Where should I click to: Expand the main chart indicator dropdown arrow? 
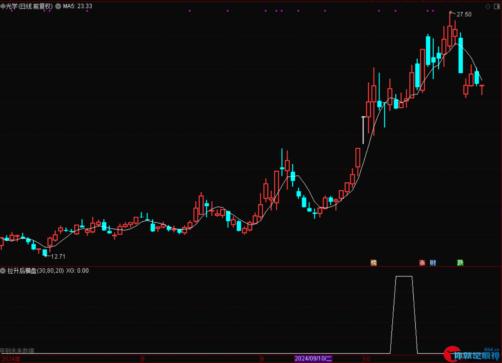(58, 6)
